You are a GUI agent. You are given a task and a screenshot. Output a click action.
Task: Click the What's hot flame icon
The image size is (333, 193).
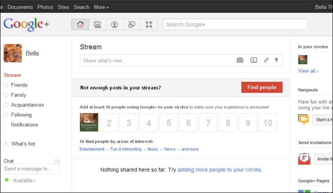(x=6, y=144)
